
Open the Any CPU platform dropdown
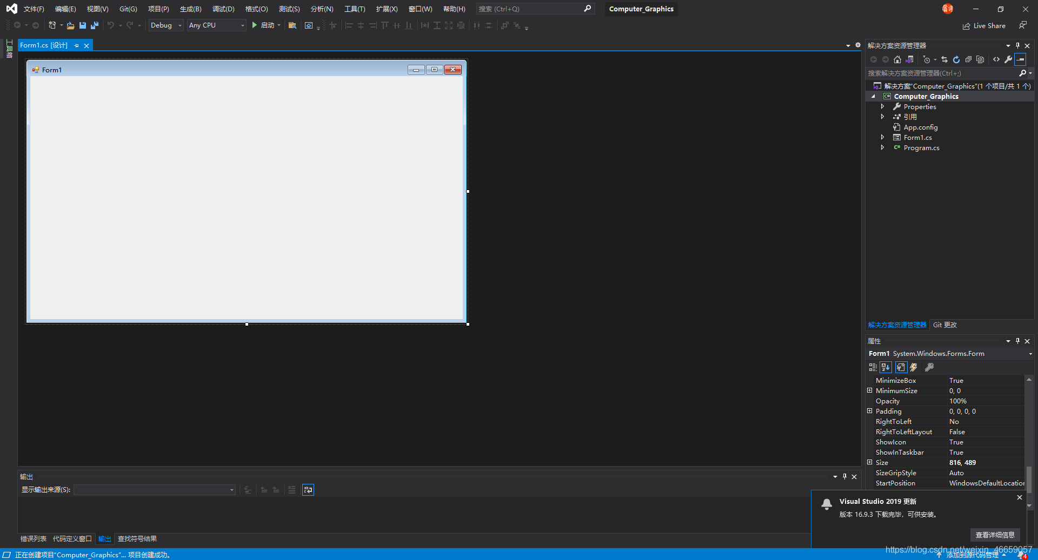tap(217, 25)
